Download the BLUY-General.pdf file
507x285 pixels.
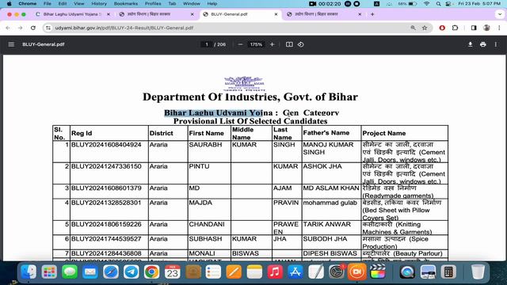pos(470,44)
